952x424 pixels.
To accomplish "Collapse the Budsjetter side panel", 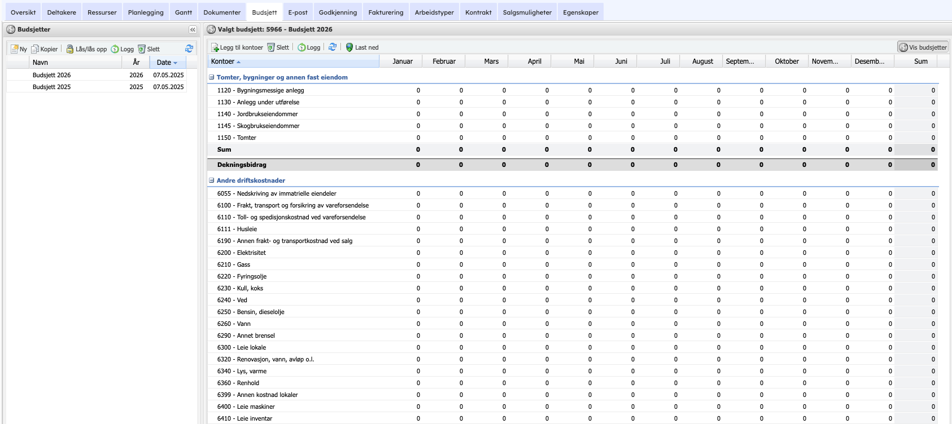I will pyautogui.click(x=193, y=29).
